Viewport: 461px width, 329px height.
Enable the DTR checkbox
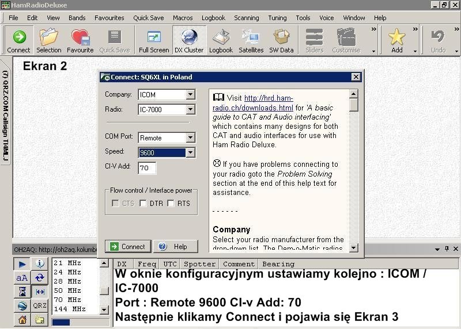(x=143, y=204)
